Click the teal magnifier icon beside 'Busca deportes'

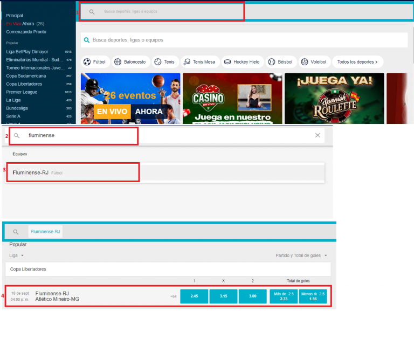(x=86, y=40)
